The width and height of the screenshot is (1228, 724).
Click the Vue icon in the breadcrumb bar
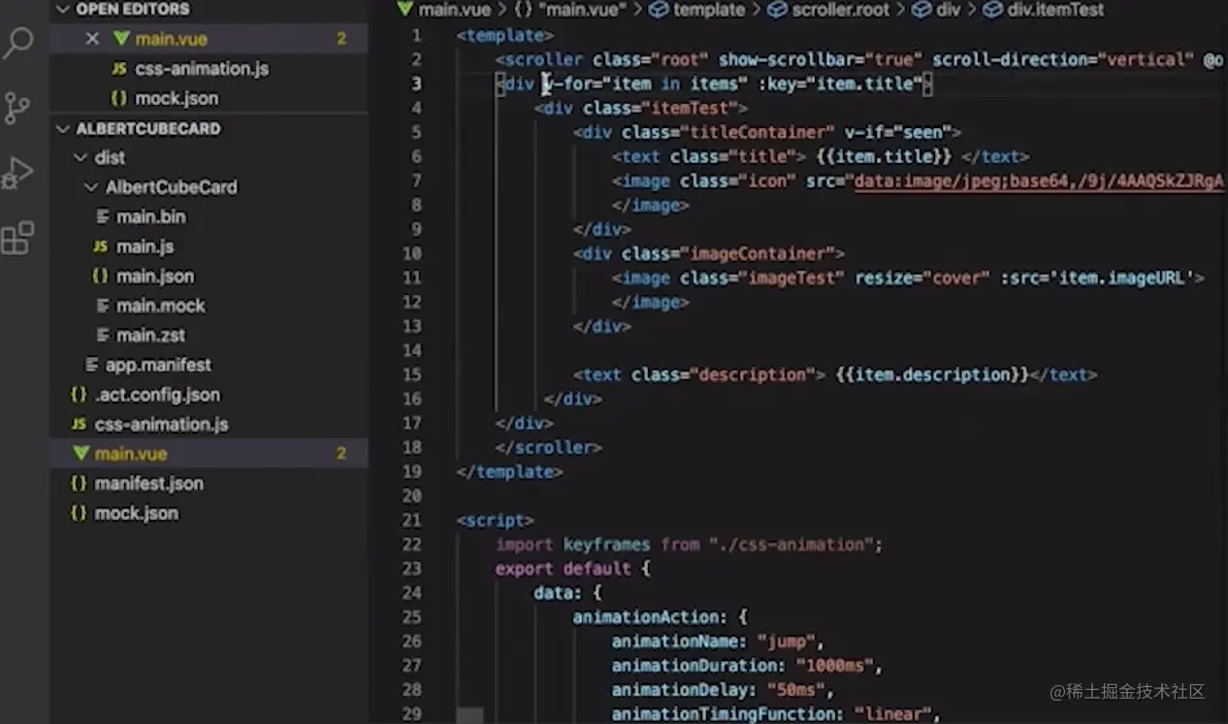coord(404,10)
